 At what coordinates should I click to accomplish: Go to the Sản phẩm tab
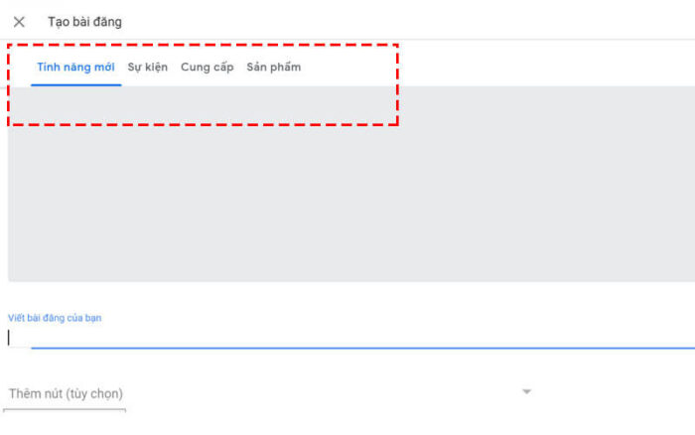coord(273,67)
